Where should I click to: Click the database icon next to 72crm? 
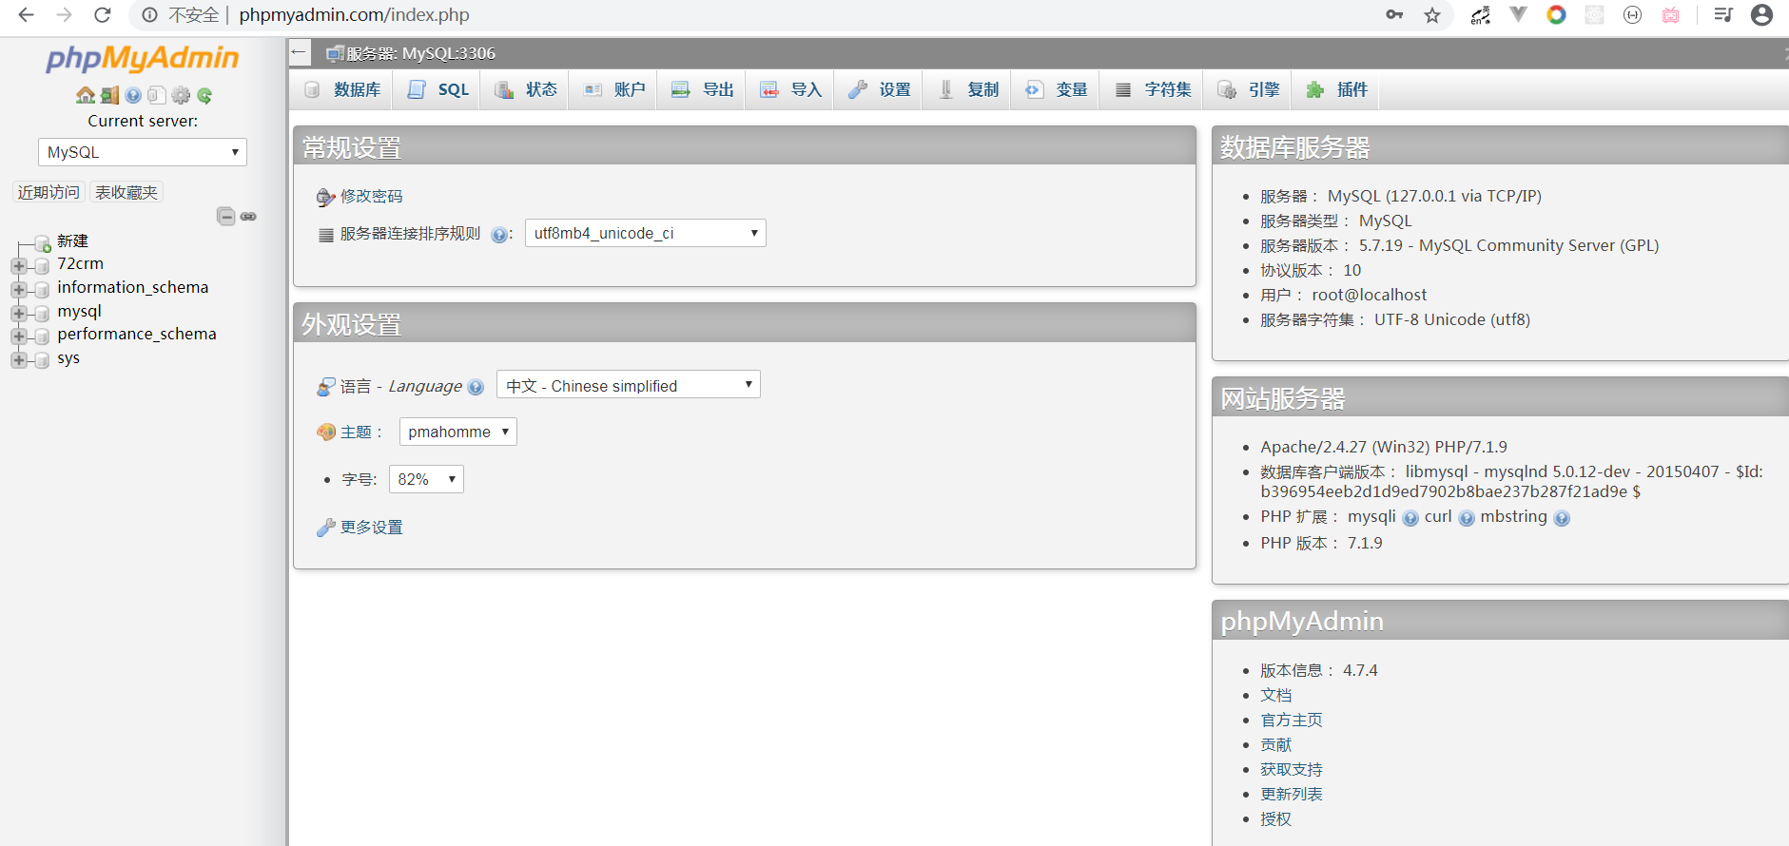[x=41, y=265]
